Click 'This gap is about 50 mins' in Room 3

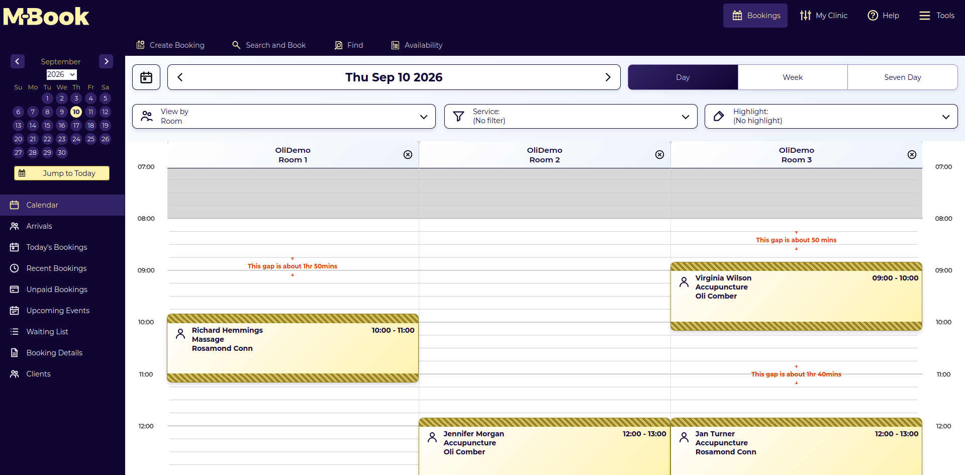click(796, 240)
